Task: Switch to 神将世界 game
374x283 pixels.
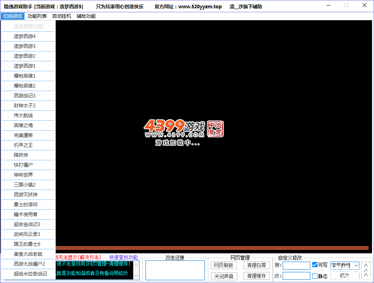Action: tap(28, 175)
